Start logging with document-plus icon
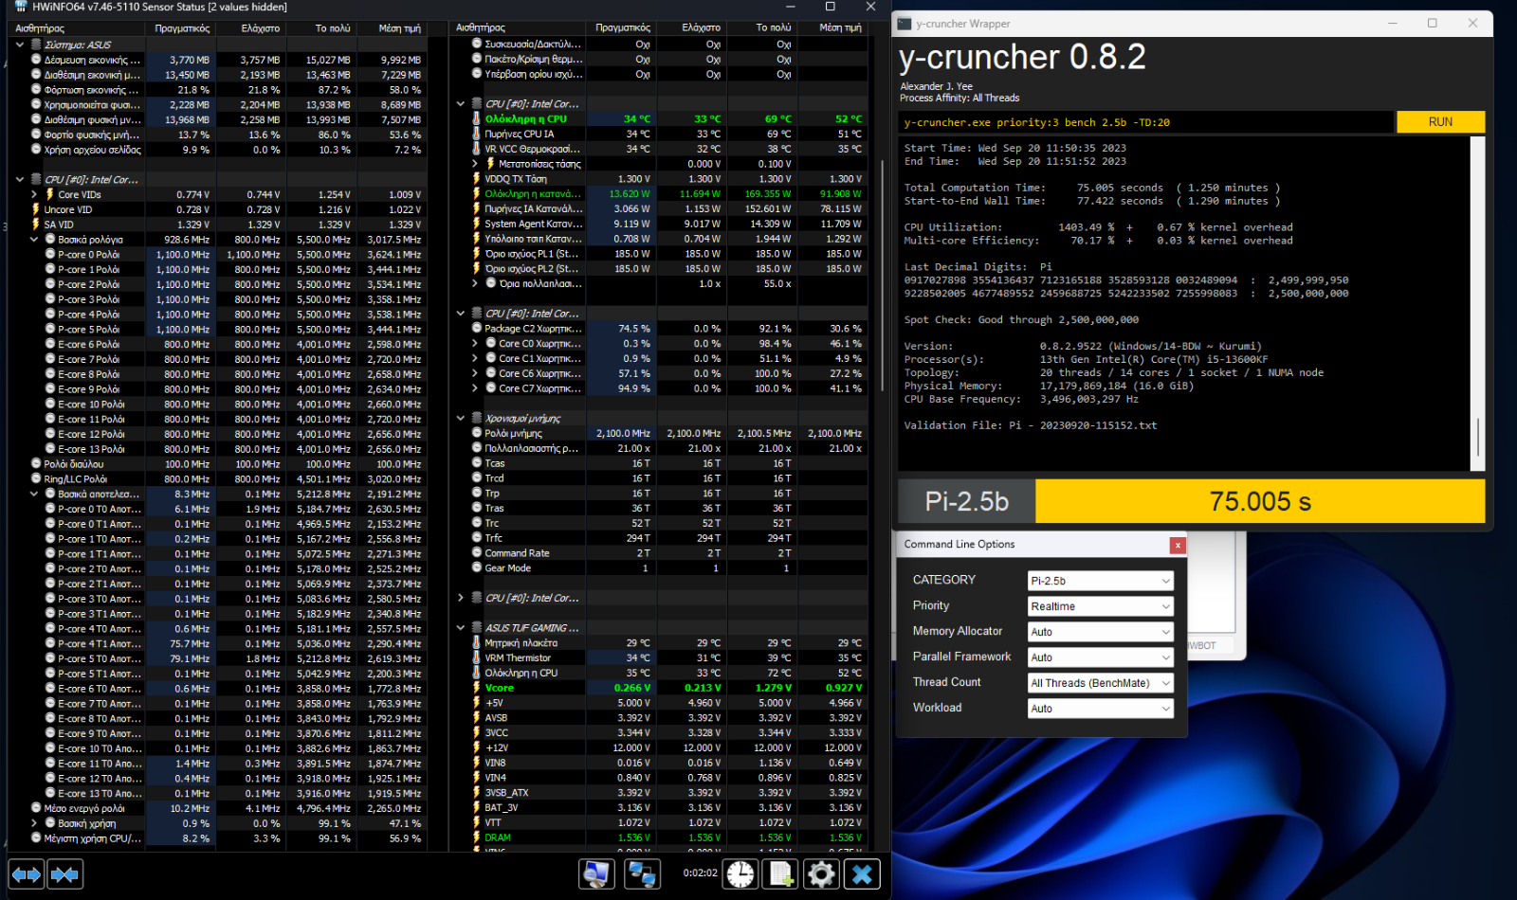This screenshot has height=900, width=1517. tap(780, 873)
